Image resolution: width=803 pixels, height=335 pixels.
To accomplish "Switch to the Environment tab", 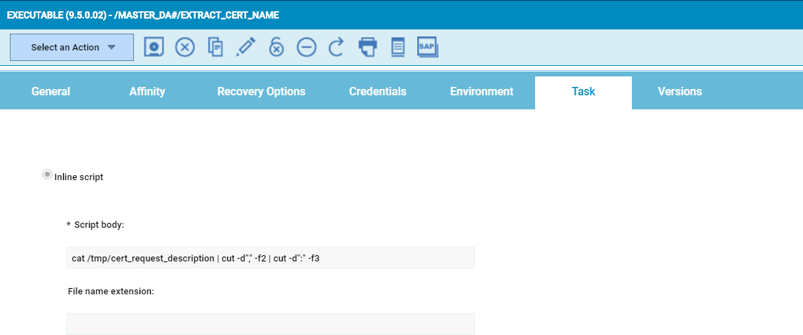I will click(482, 92).
